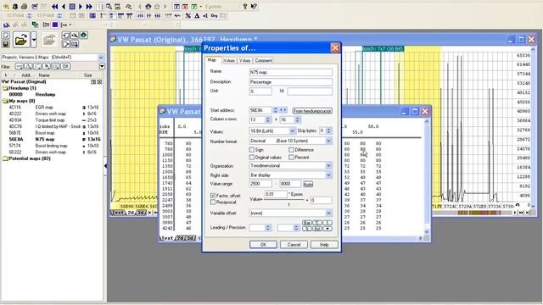Open the Organization Twodimensional dropdown
The image size is (543, 305).
pyautogui.click(x=328, y=166)
